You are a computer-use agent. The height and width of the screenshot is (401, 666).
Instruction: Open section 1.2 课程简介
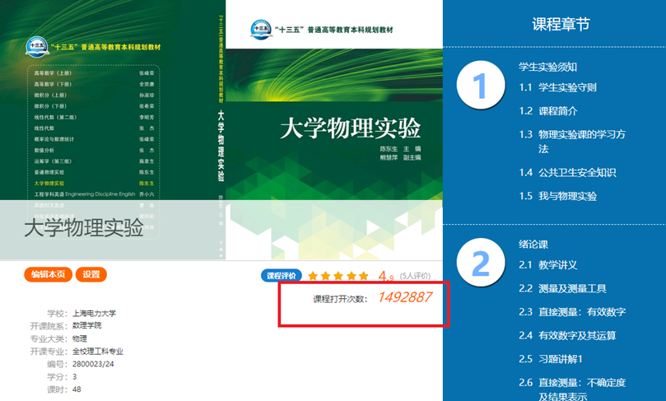click(x=548, y=111)
